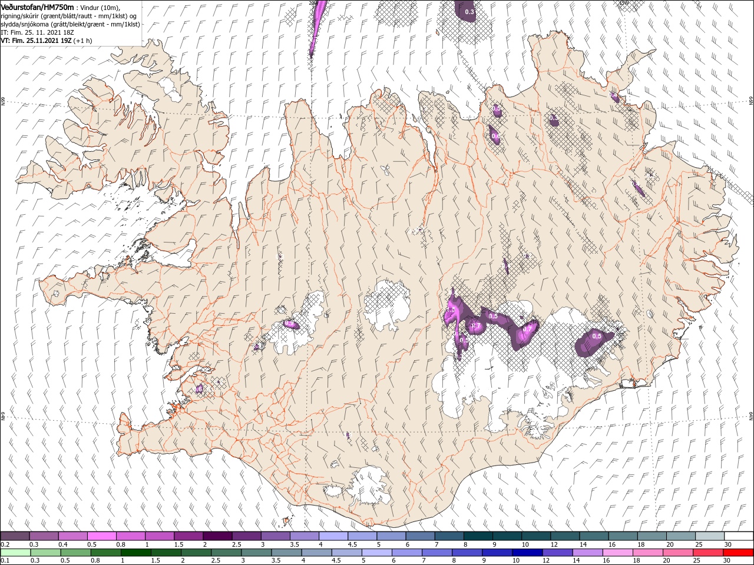Image resolution: width=754 pixels, height=565 pixels.
Task: Select the 'IT: Fim. 25. 11. 2021 18Z' line
Action: [x=37, y=32]
